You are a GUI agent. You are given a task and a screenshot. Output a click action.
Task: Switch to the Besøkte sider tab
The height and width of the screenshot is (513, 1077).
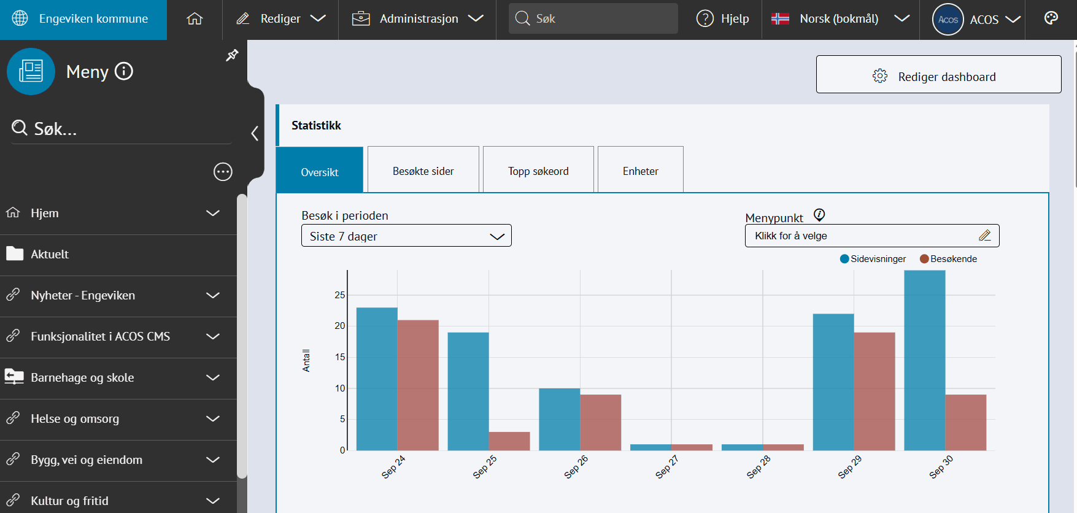pyautogui.click(x=423, y=171)
